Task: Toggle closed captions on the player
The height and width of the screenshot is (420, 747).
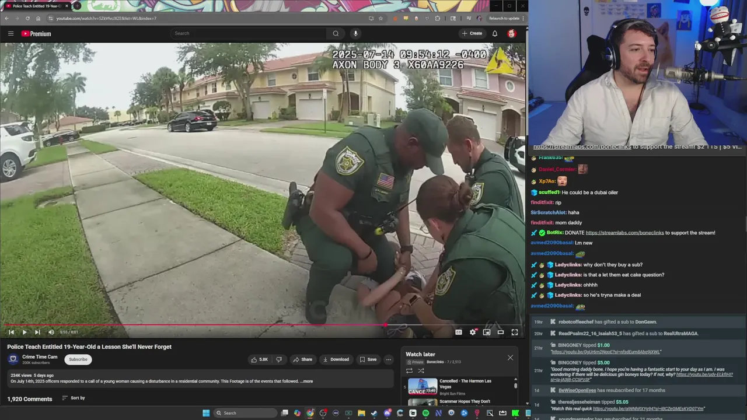Action: [459, 332]
